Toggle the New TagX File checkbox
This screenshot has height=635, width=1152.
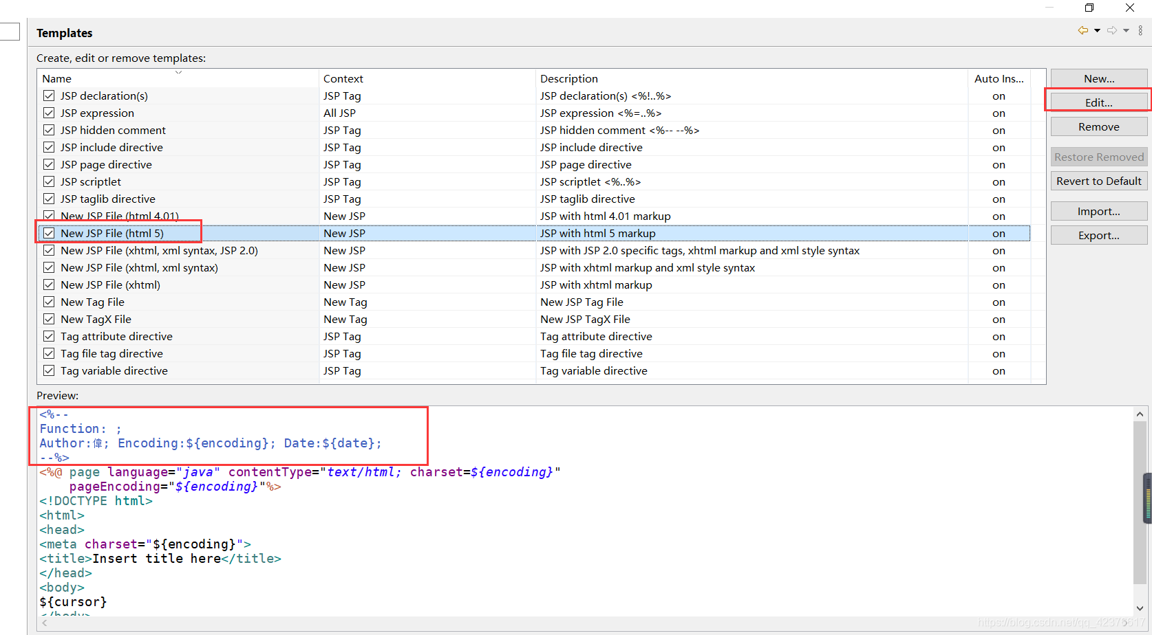pos(49,319)
